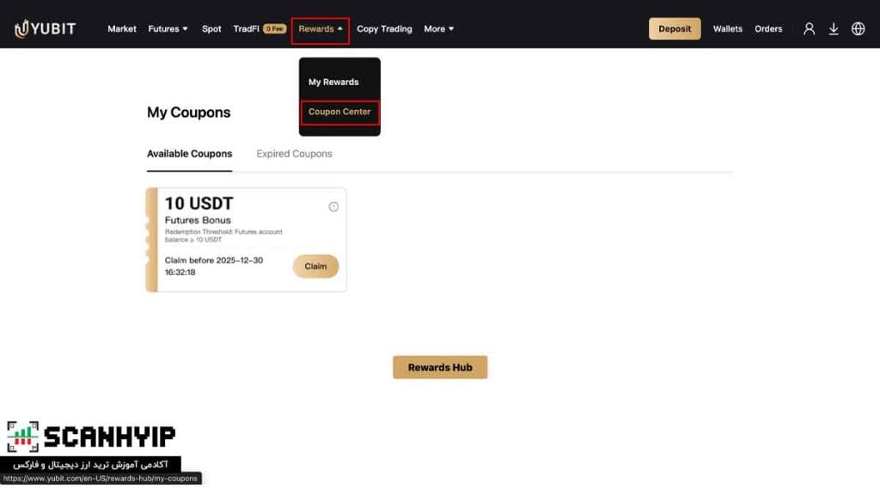Switch to Expired Coupons tab

[294, 154]
